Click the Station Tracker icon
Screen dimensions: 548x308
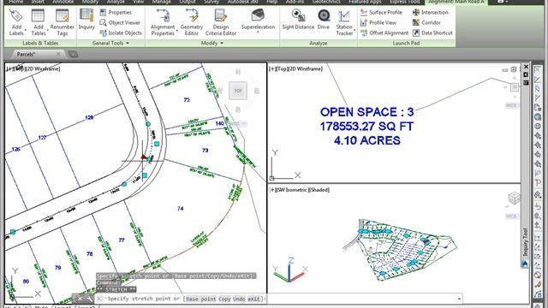coord(344,15)
